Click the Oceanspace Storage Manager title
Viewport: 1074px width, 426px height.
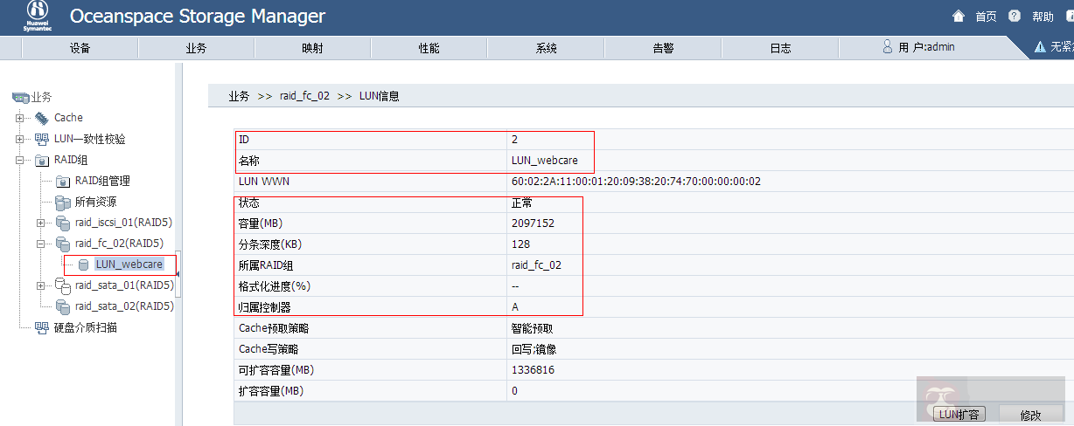click(x=197, y=16)
